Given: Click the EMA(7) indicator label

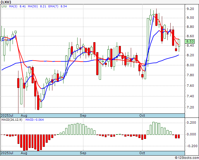Looking at the screenshot, I should pyautogui.click(x=53, y=6).
